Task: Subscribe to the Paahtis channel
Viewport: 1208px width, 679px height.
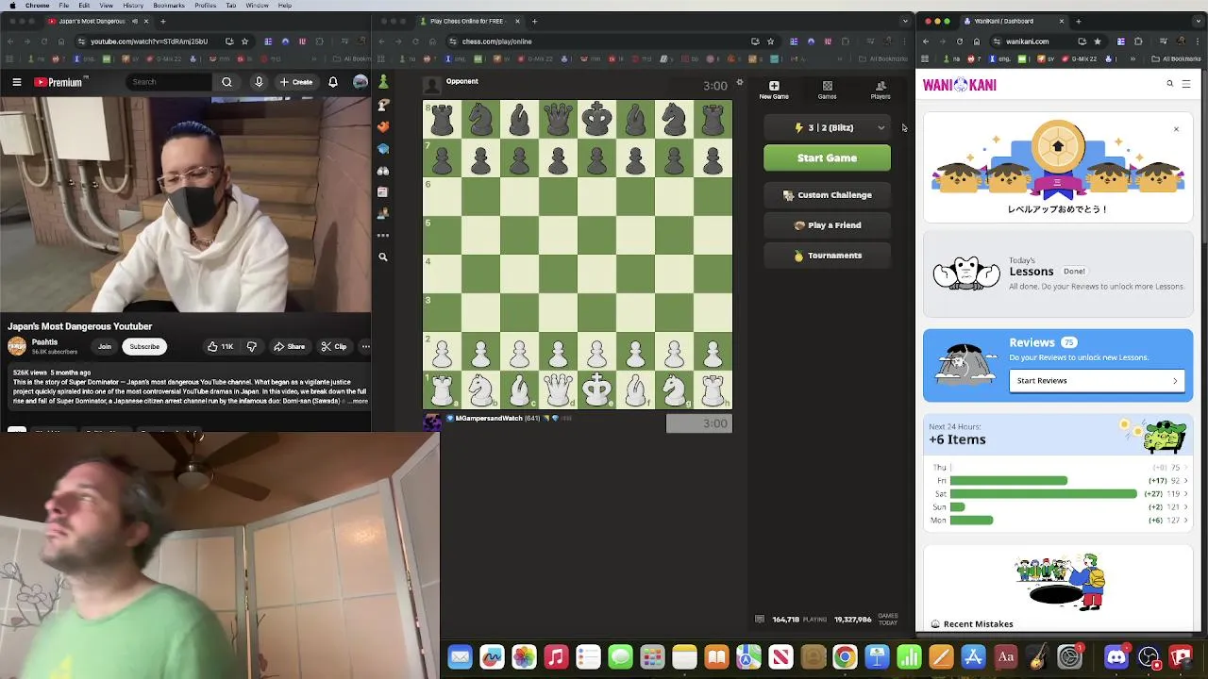Action: pyautogui.click(x=144, y=346)
